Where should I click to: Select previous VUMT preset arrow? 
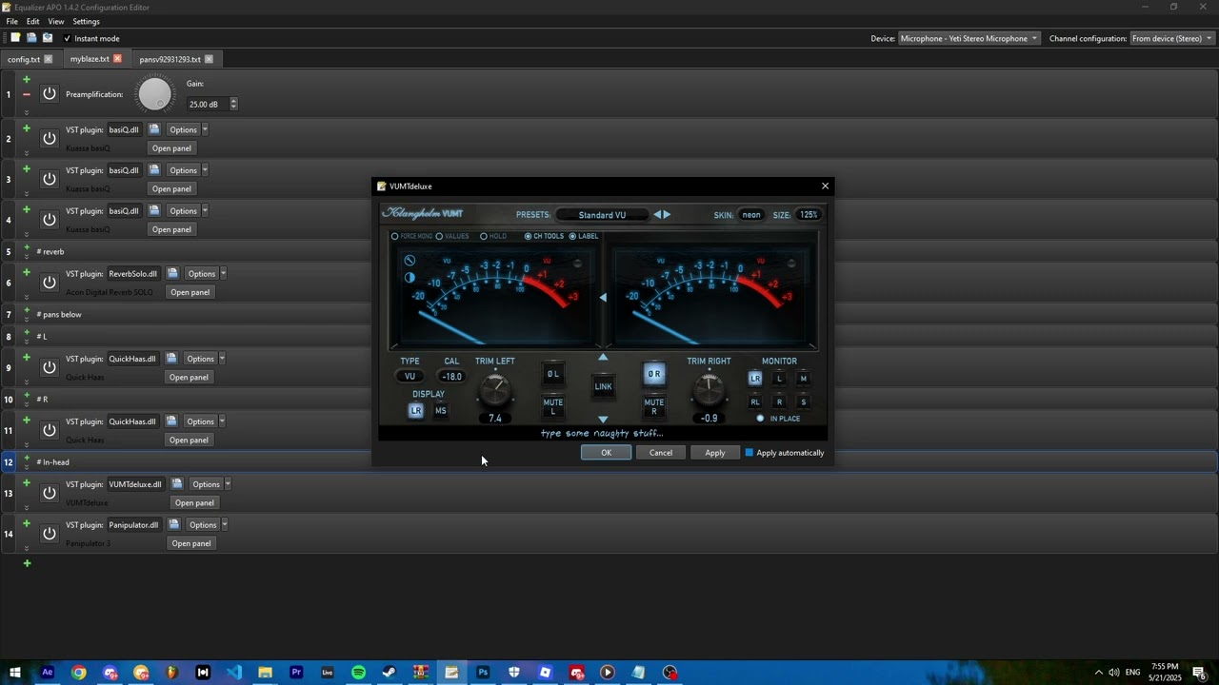pos(656,215)
